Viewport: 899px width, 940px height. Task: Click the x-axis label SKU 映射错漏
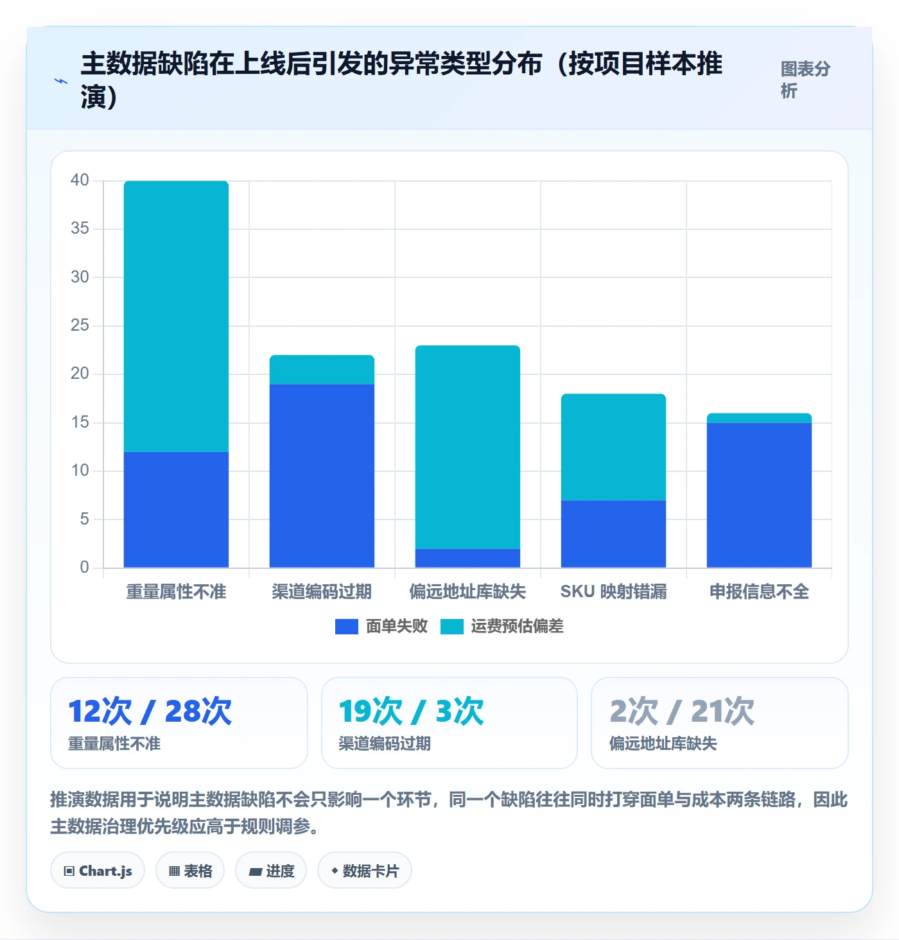pos(613,591)
